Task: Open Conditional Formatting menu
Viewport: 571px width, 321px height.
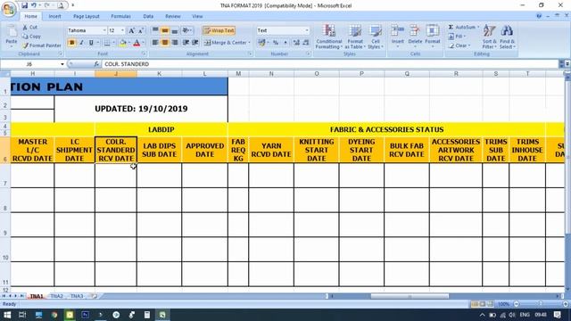Action: click(329, 37)
